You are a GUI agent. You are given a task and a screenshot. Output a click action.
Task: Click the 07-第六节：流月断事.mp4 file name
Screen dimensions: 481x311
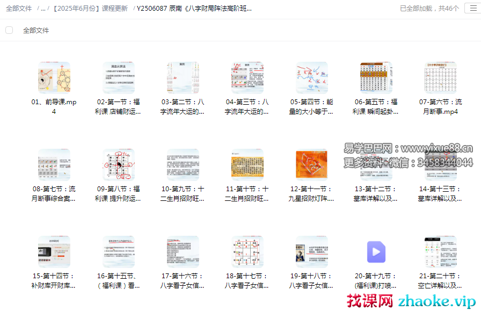pos(440,107)
